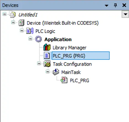Select the Untitled1 project label

click(28, 15)
